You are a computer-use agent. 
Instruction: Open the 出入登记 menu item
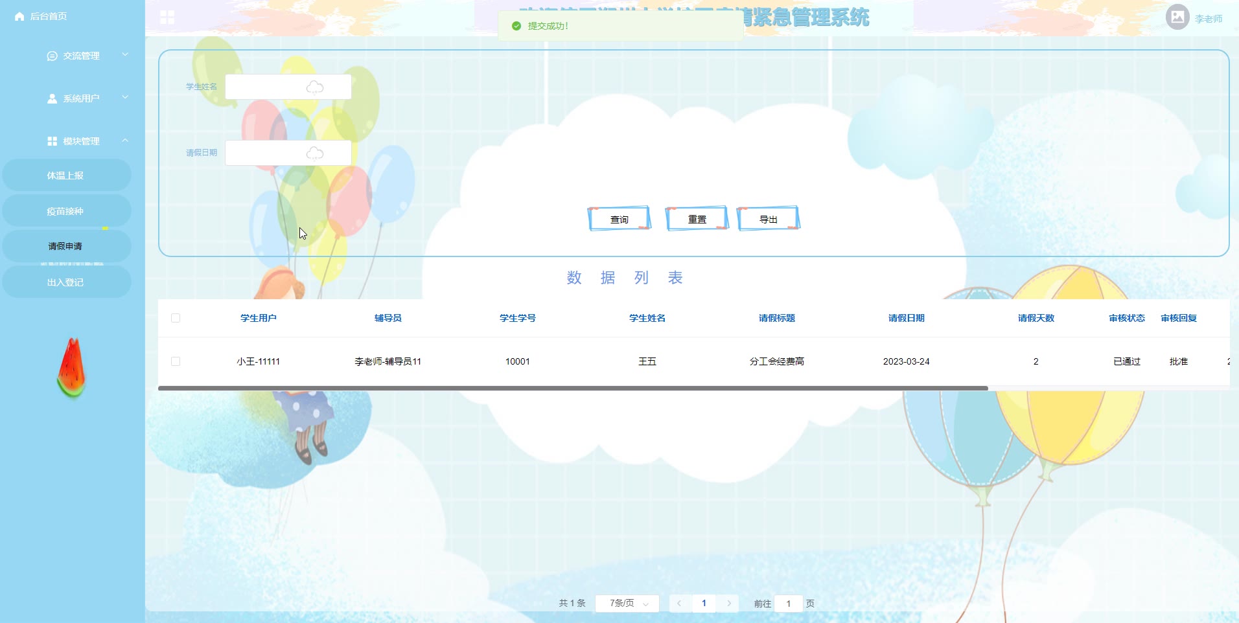[66, 282]
